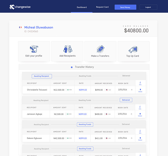Image resolution: width=168 pixels, height=156 pixels.
Task: Click the Make a Transfers money icon
Action: click(100, 49)
